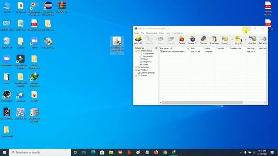
Task: Open the Windows Start menu
Action: pyautogui.click(x=4, y=152)
